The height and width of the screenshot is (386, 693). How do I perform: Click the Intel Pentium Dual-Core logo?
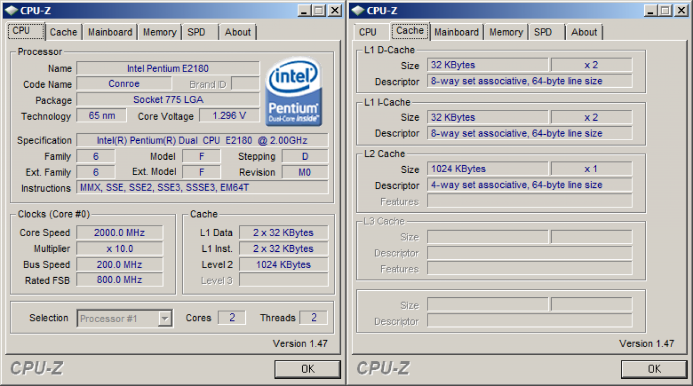294,91
